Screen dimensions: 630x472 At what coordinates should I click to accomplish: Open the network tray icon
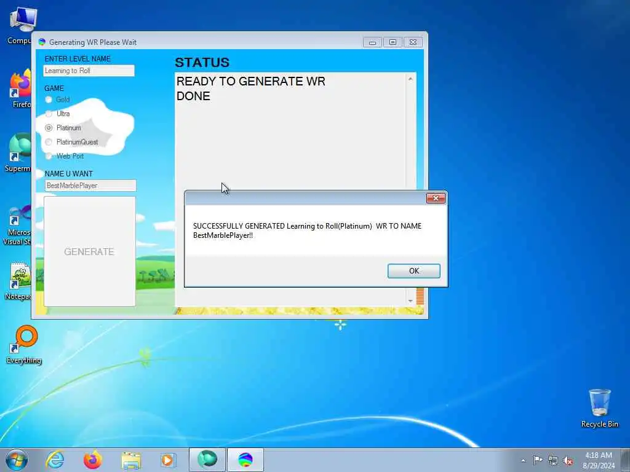click(x=553, y=460)
